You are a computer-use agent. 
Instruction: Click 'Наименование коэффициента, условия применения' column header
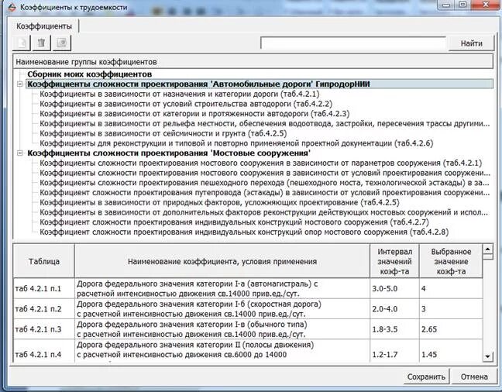click(x=222, y=261)
